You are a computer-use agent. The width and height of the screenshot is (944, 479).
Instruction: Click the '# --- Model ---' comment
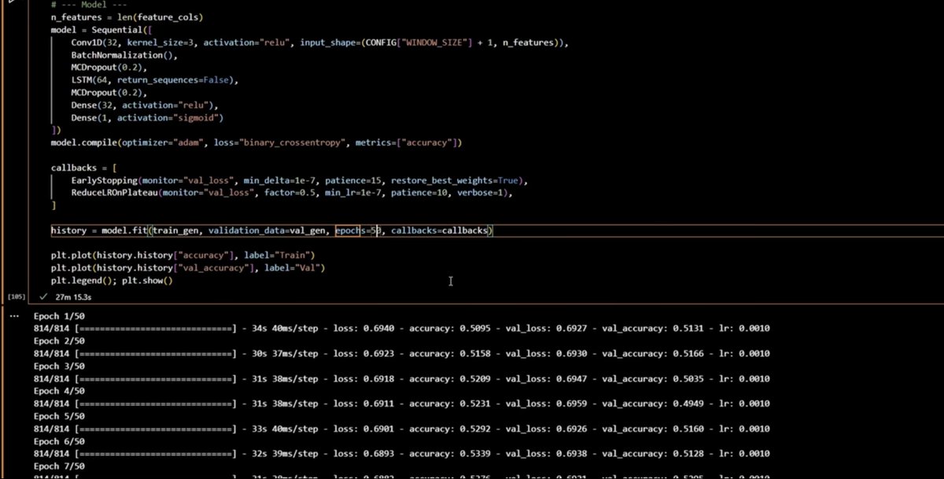pos(84,5)
